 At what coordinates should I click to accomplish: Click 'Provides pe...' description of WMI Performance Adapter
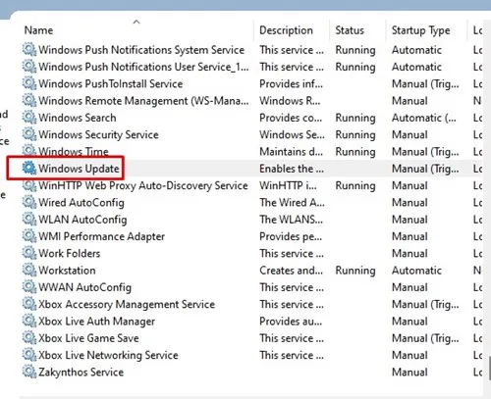[291, 236]
